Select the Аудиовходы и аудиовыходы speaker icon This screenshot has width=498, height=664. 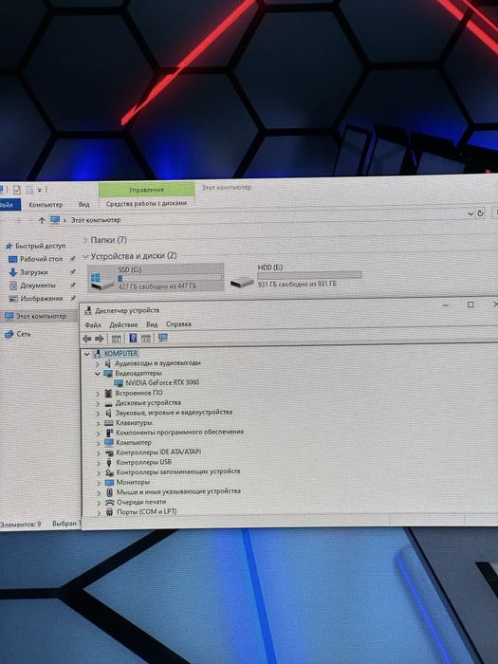click(108, 363)
